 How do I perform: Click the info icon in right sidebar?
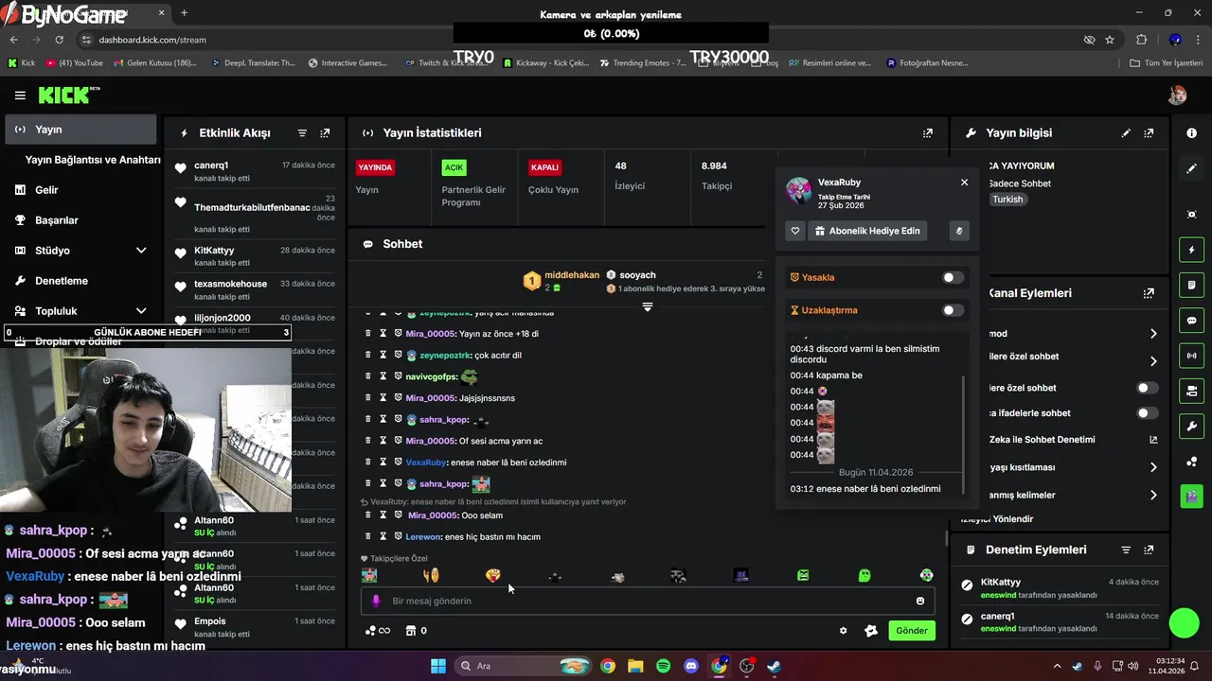(x=1191, y=133)
